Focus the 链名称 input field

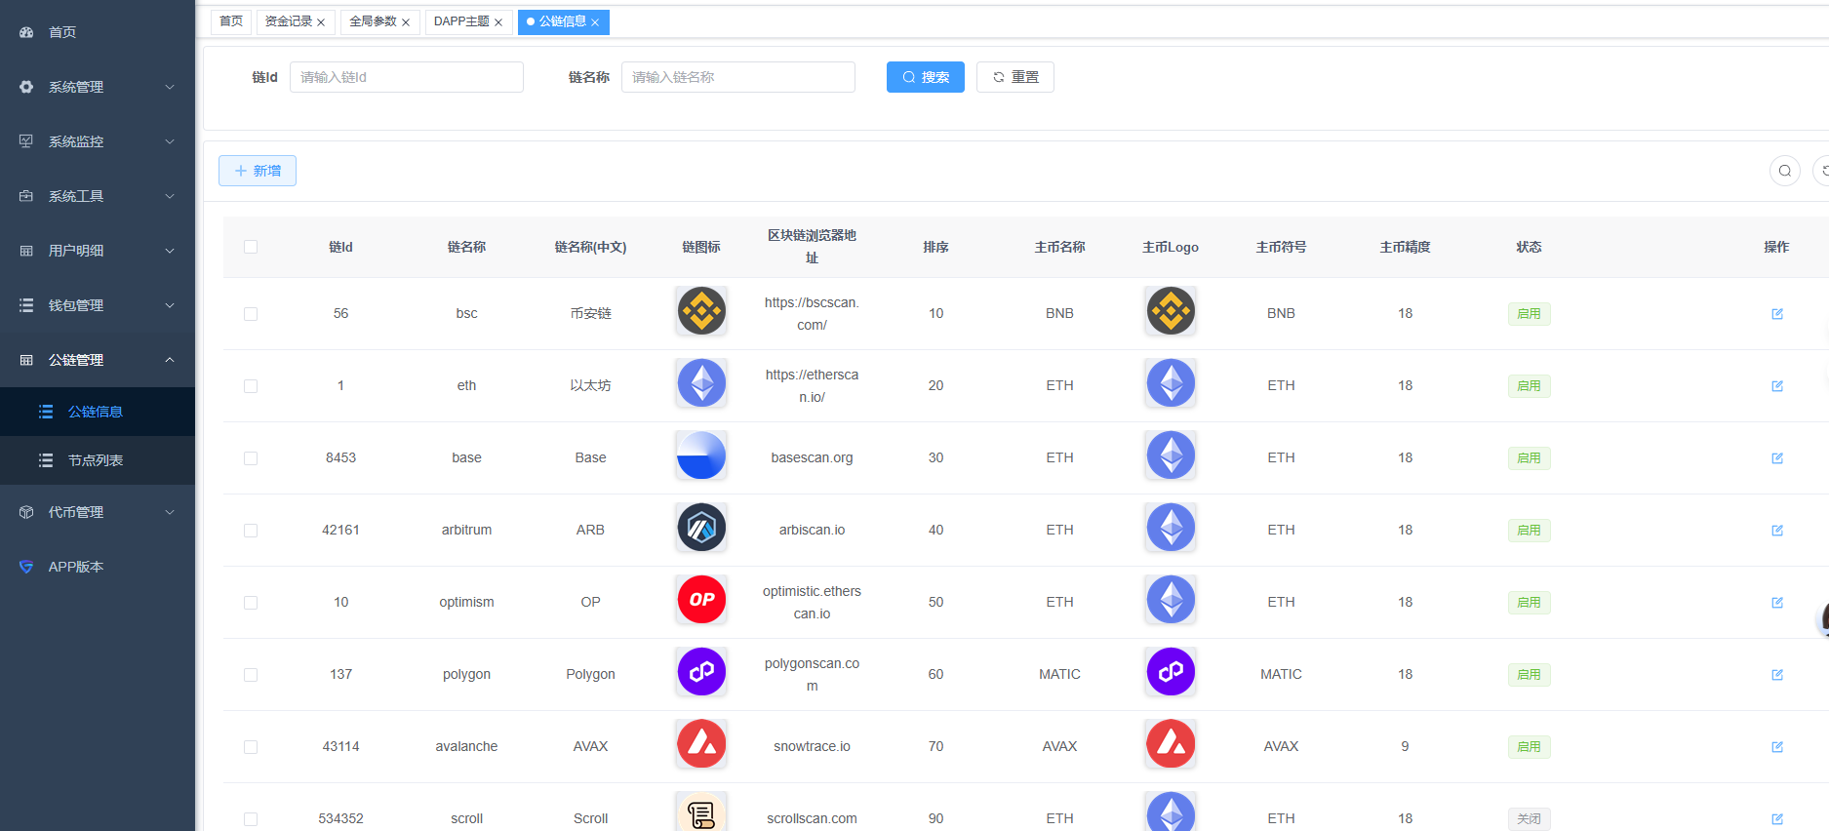tap(737, 77)
